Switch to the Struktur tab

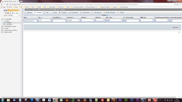38,12
